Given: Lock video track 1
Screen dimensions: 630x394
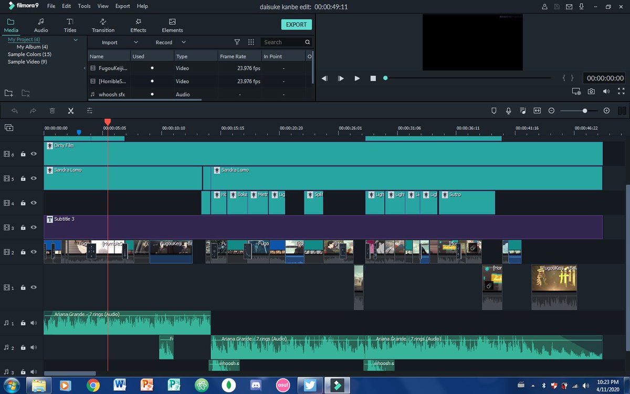Looking at the screenshot, I should point(23,287).
